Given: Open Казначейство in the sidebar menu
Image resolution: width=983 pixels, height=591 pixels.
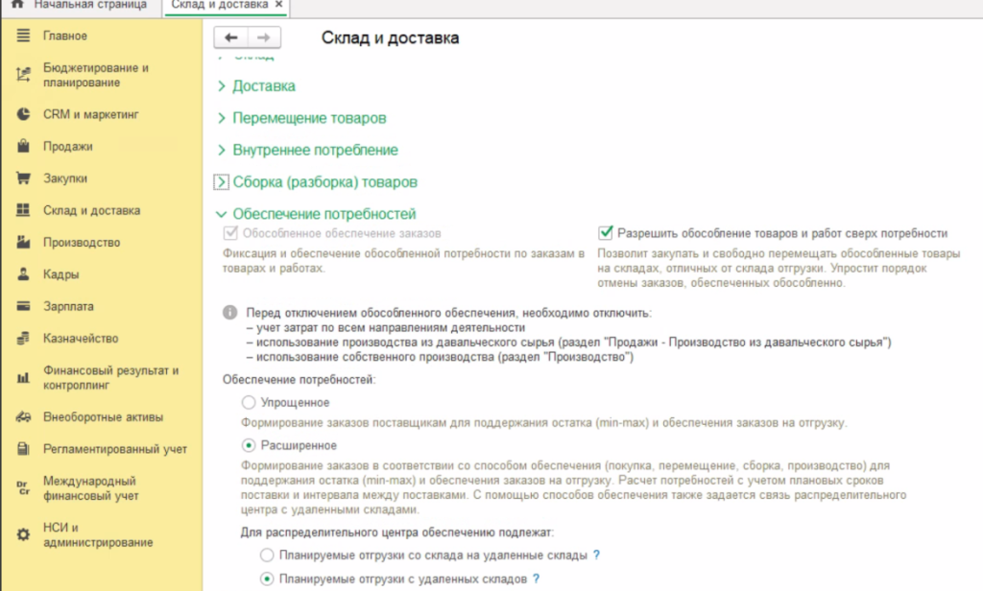Looking at the screenshot, I should [80, 339].
